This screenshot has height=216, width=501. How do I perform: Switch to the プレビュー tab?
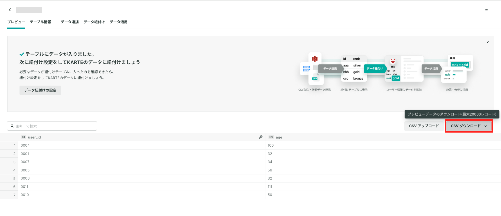pos(16,22)
